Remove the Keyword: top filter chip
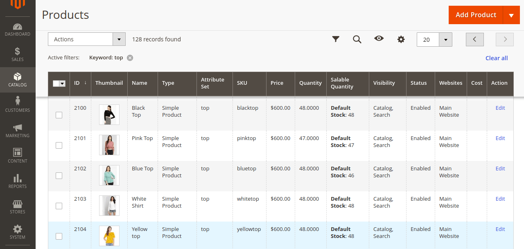 130,58
